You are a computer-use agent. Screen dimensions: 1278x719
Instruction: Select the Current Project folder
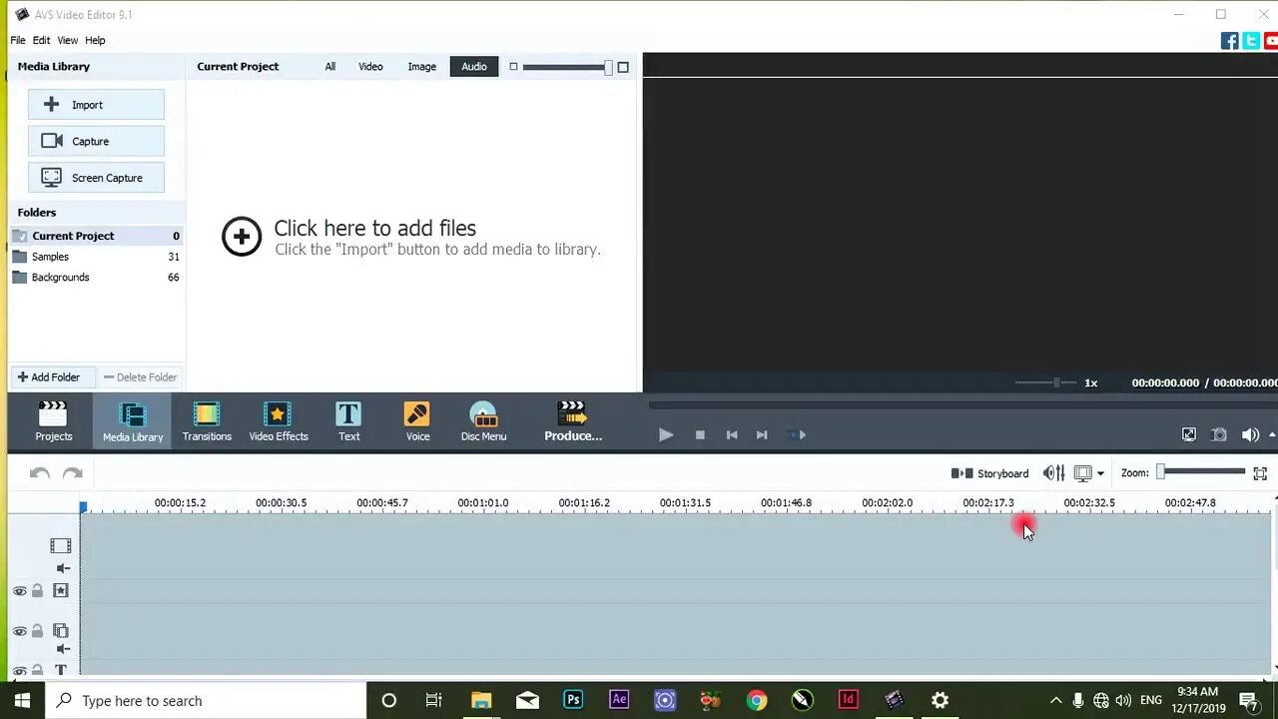tap(96, 236)
